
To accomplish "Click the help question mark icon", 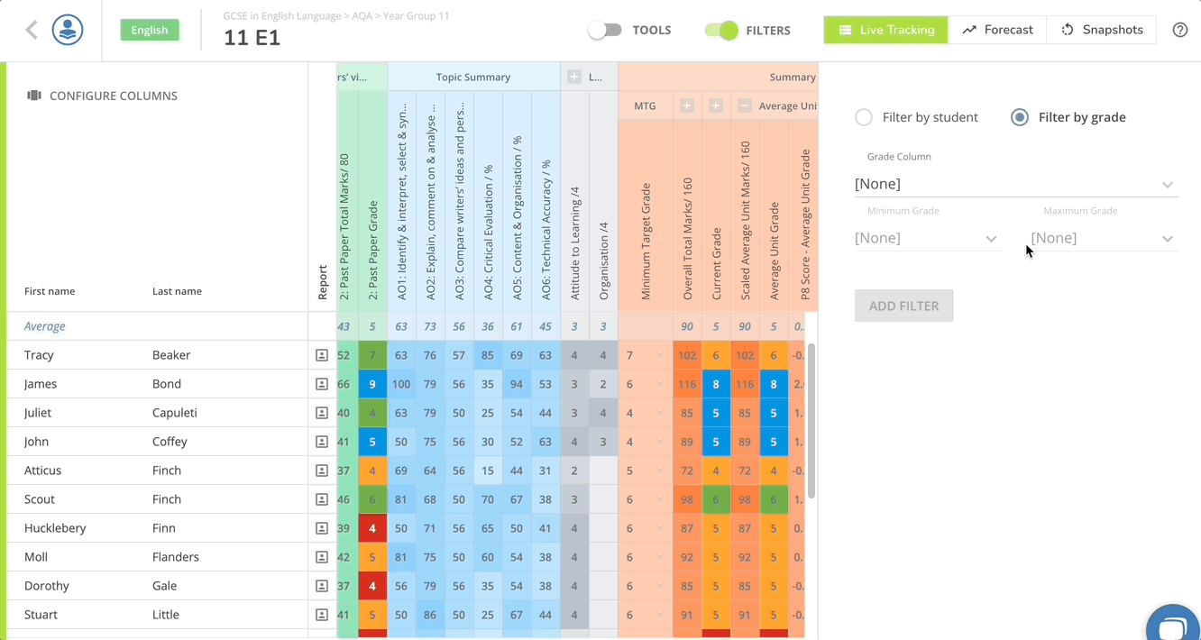I will point(1179,30).
